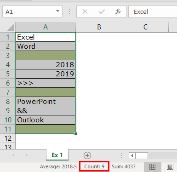The width and height of the screenshot is (177, 172).
Task: Click the sheet tab bar dots handle
Action: pyautogui.click(x=121, y=155)
